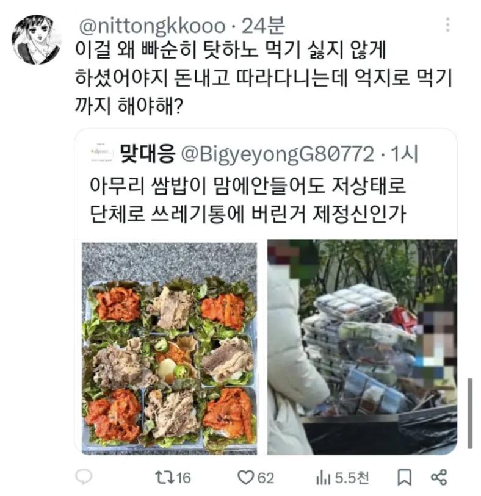Click the 5.5천 view count

tap(352, 478)
